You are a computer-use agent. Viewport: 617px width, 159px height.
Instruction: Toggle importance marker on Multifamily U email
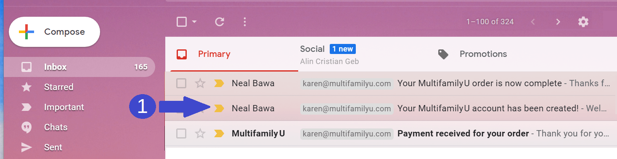coord(219,134)
